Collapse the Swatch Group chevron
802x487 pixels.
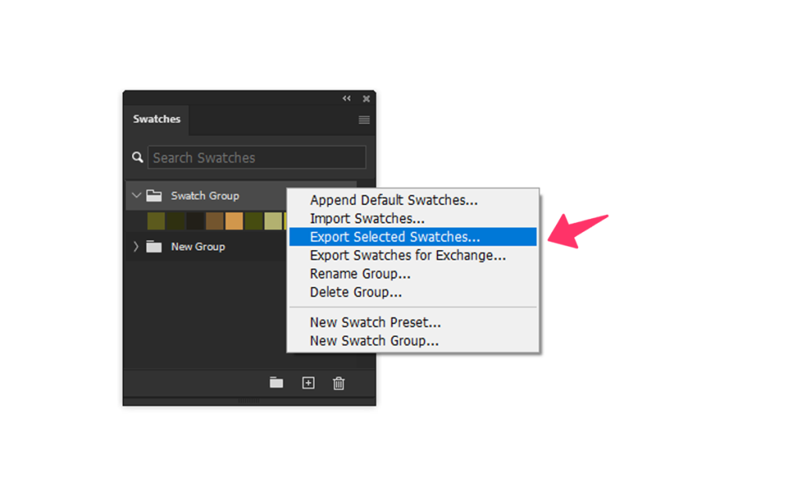[136, 195]
